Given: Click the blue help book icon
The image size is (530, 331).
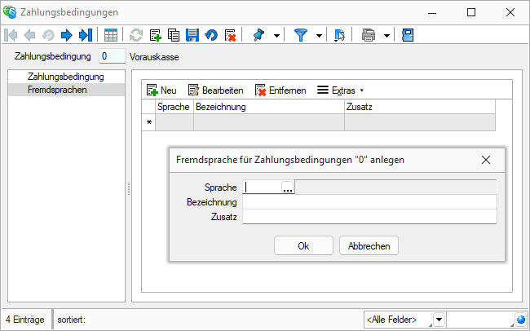Looking at the screenshot, I should pyautogui.click(x=408, y=35).
